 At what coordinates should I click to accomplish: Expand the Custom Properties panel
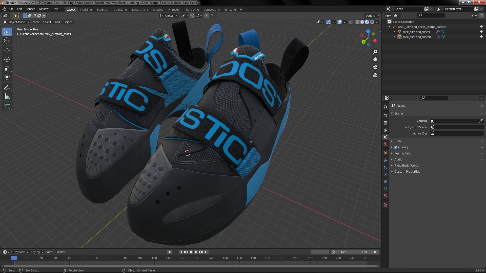(407, 171)
